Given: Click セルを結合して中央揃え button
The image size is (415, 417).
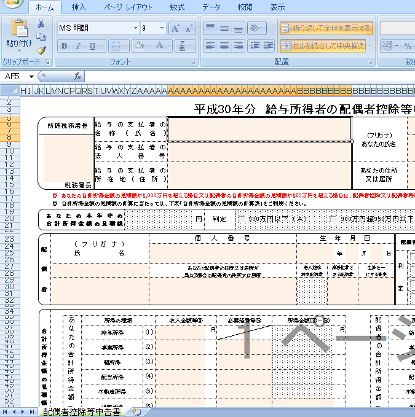Looking at the screenshot, I should (x=323, y=46).
